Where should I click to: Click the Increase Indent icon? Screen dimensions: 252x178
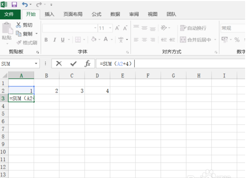coord(172,40)
